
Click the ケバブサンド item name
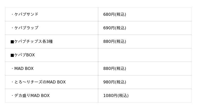pyautogui.click(x=26, y=14)
